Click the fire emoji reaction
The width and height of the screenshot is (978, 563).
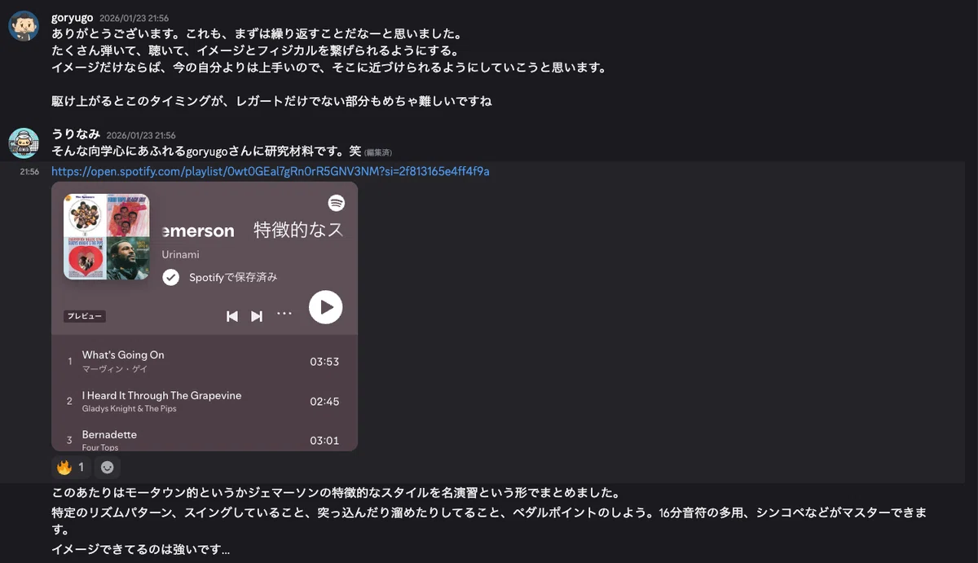pos(64,467)
